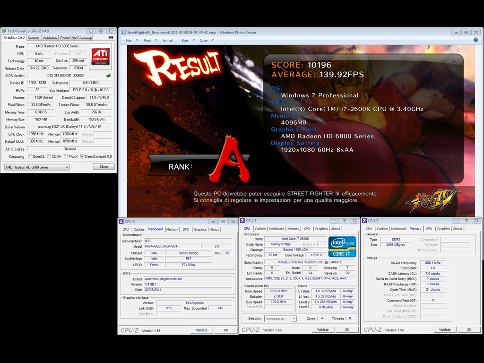Click the CPU-Z CPU window title icon

[242, 221]
